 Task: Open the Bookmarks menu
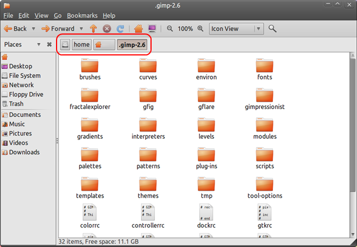[x=82, y=15]
